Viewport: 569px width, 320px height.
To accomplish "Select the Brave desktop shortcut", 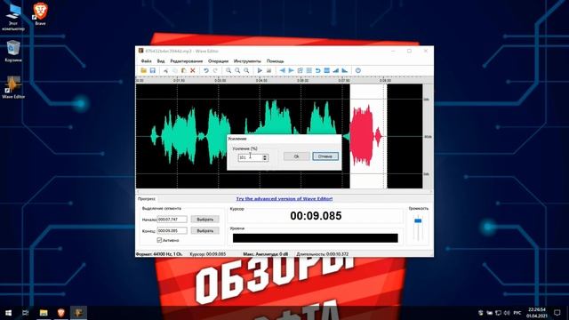I will click(40, 14).
